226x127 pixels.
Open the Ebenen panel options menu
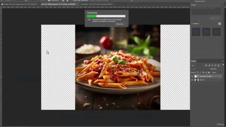pyautogui.click(x=223, y=61)
